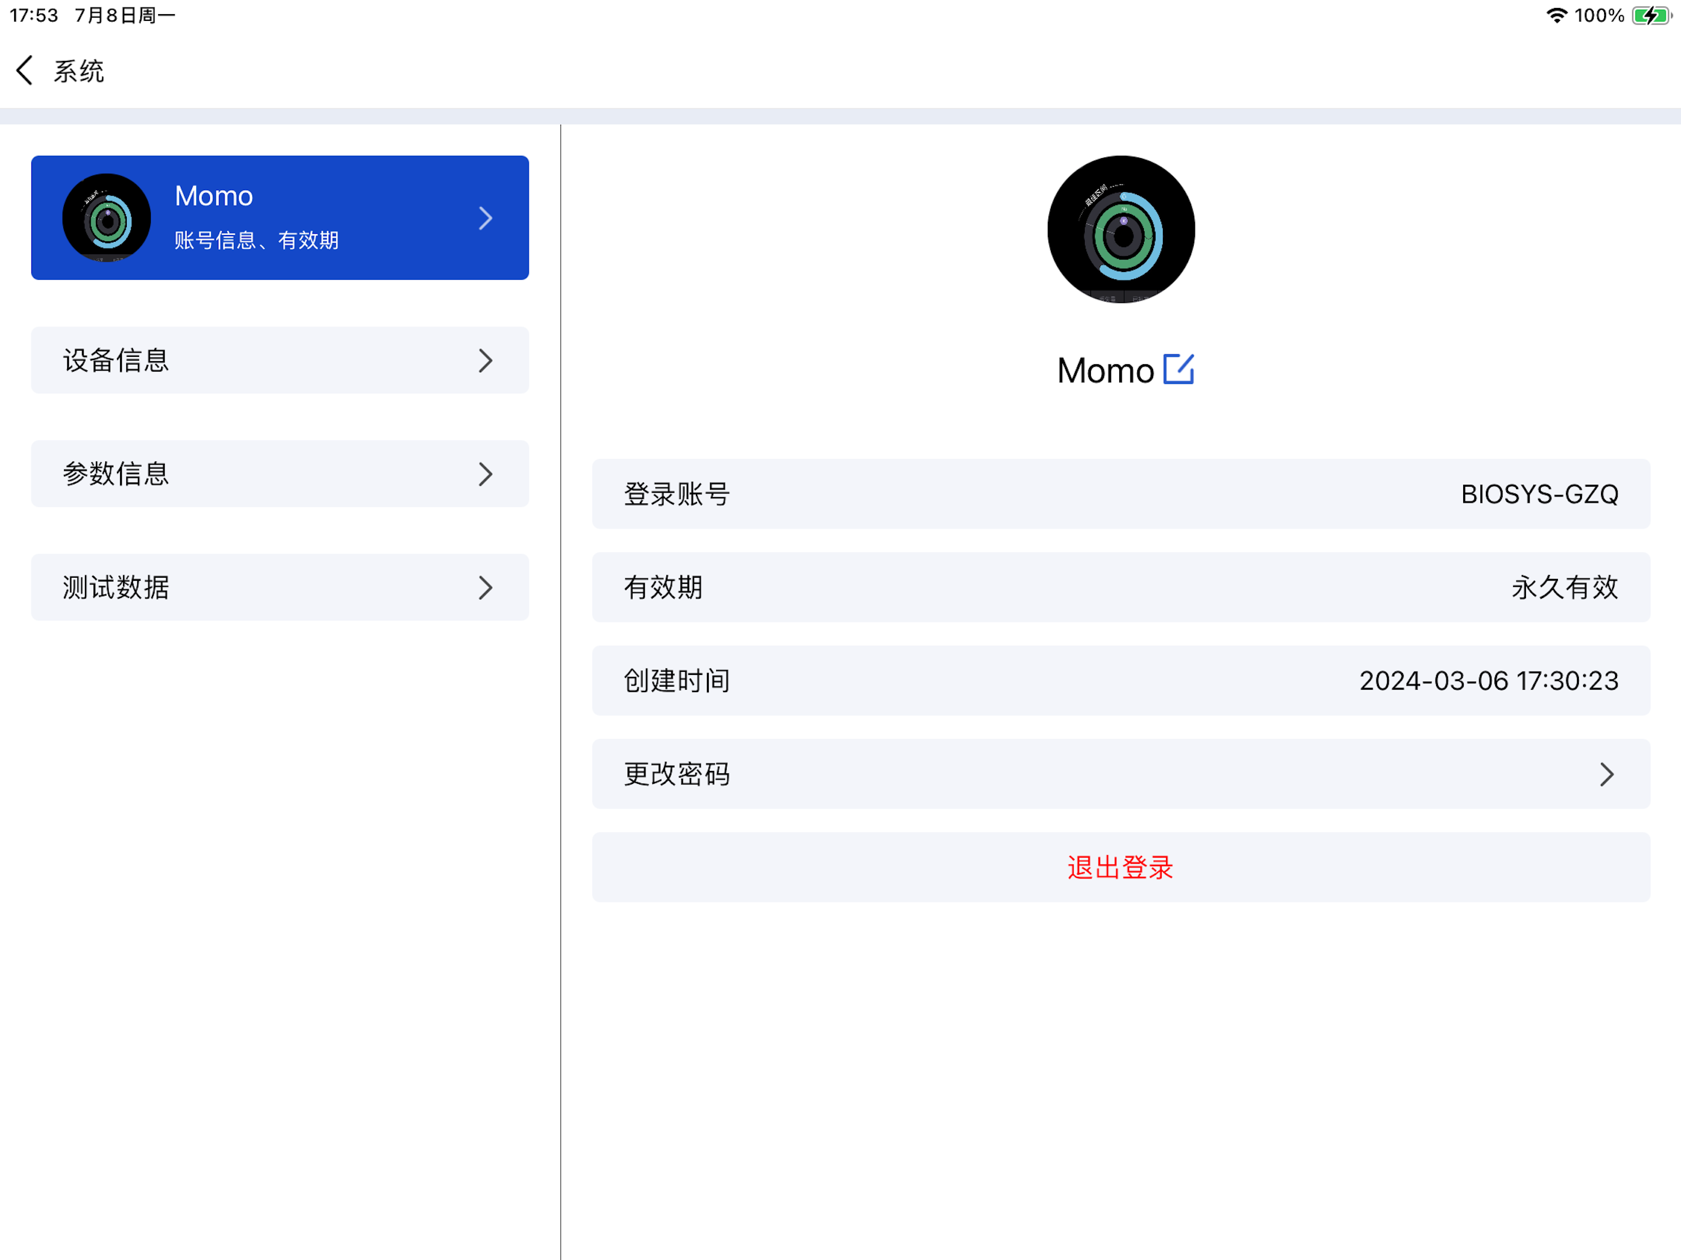Tap the battery icon in status bar
Image resolution: width=1681 pixels, height=1260 pixels.
(x=1651, y=16)
